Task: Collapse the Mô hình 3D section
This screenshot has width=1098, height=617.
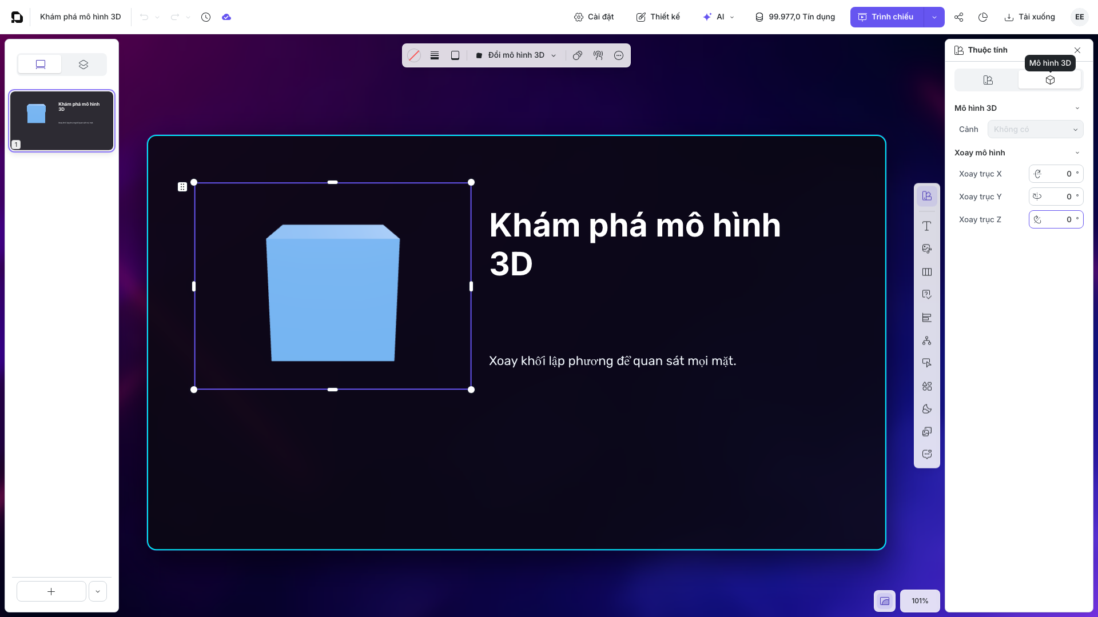Action: coord(1077,108)
